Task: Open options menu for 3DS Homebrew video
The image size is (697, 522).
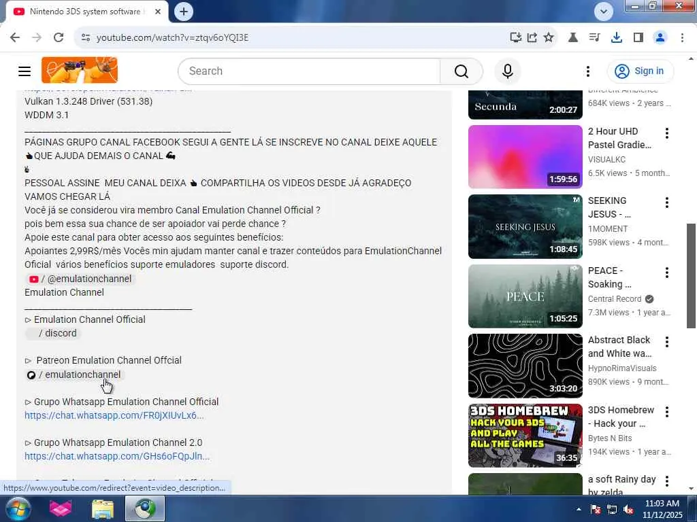Action: (x=667, y=412)
